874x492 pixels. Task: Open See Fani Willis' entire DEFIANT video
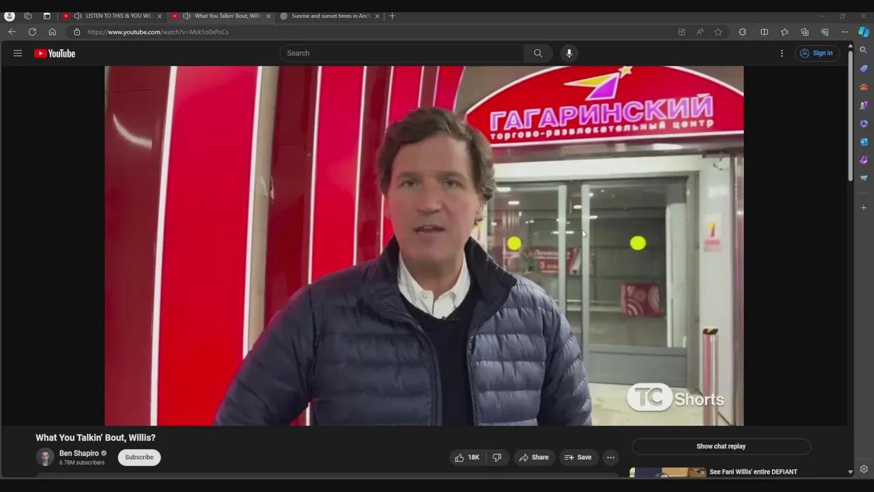[x=753, y=471]
